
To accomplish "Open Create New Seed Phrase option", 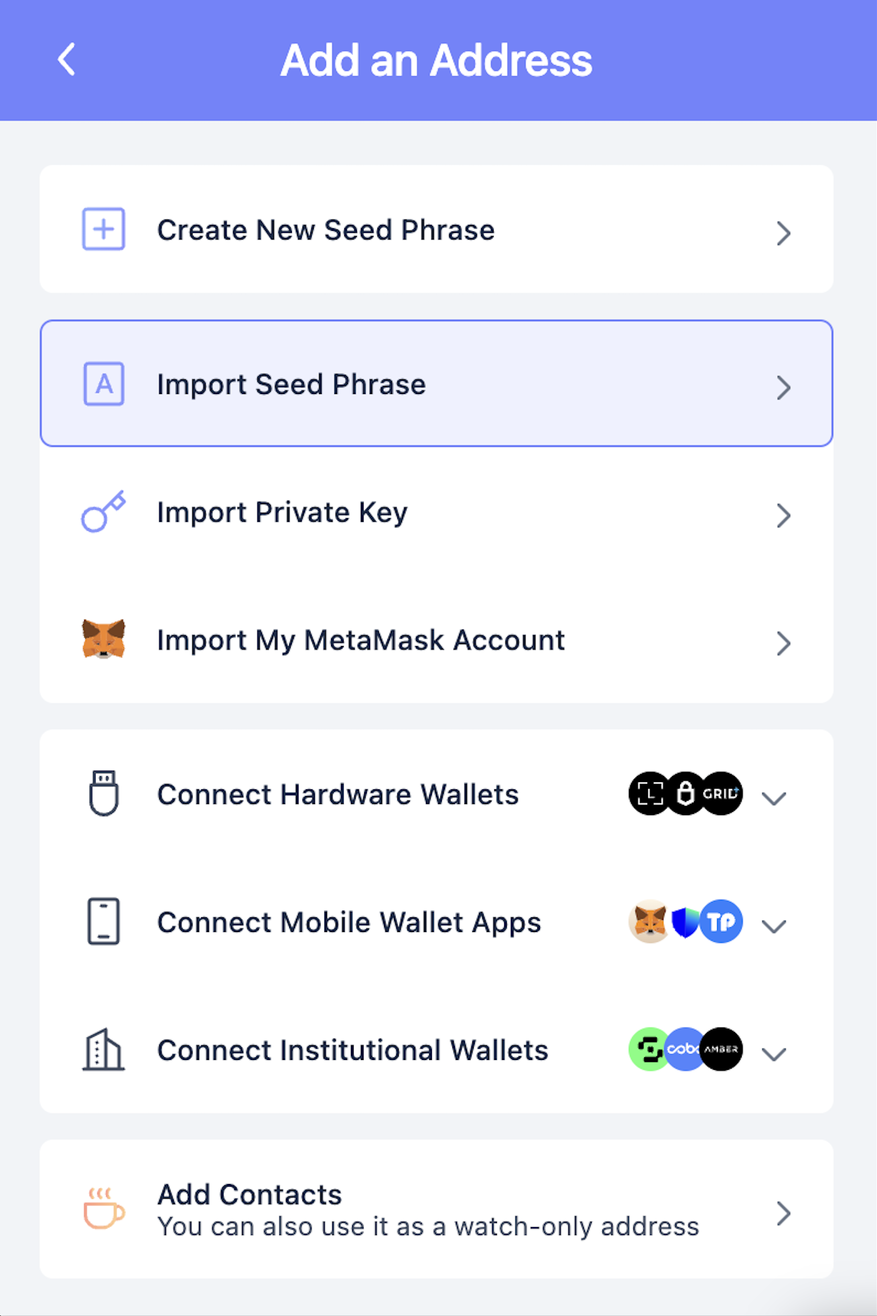I will (x=437, y=229).
